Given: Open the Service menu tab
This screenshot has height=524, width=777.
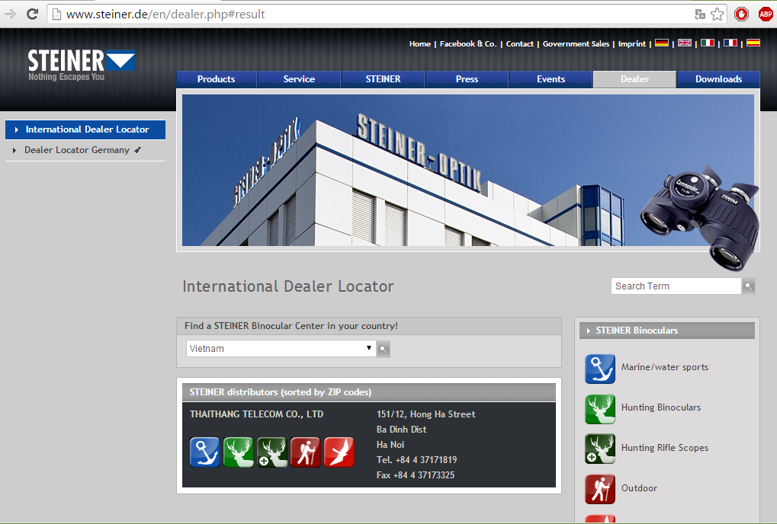Looking at the screenshot, I should (300, 79).
